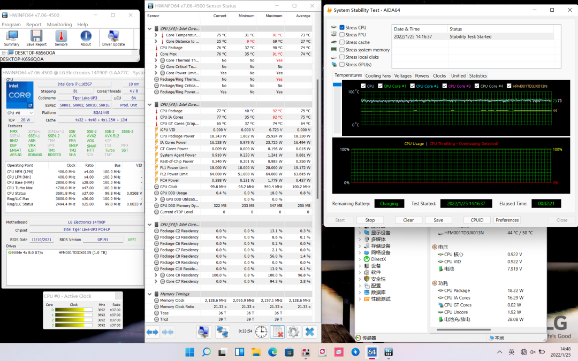Click the Preferences button
The width and height of the screenshot is (578, 361).
(507, 220)
